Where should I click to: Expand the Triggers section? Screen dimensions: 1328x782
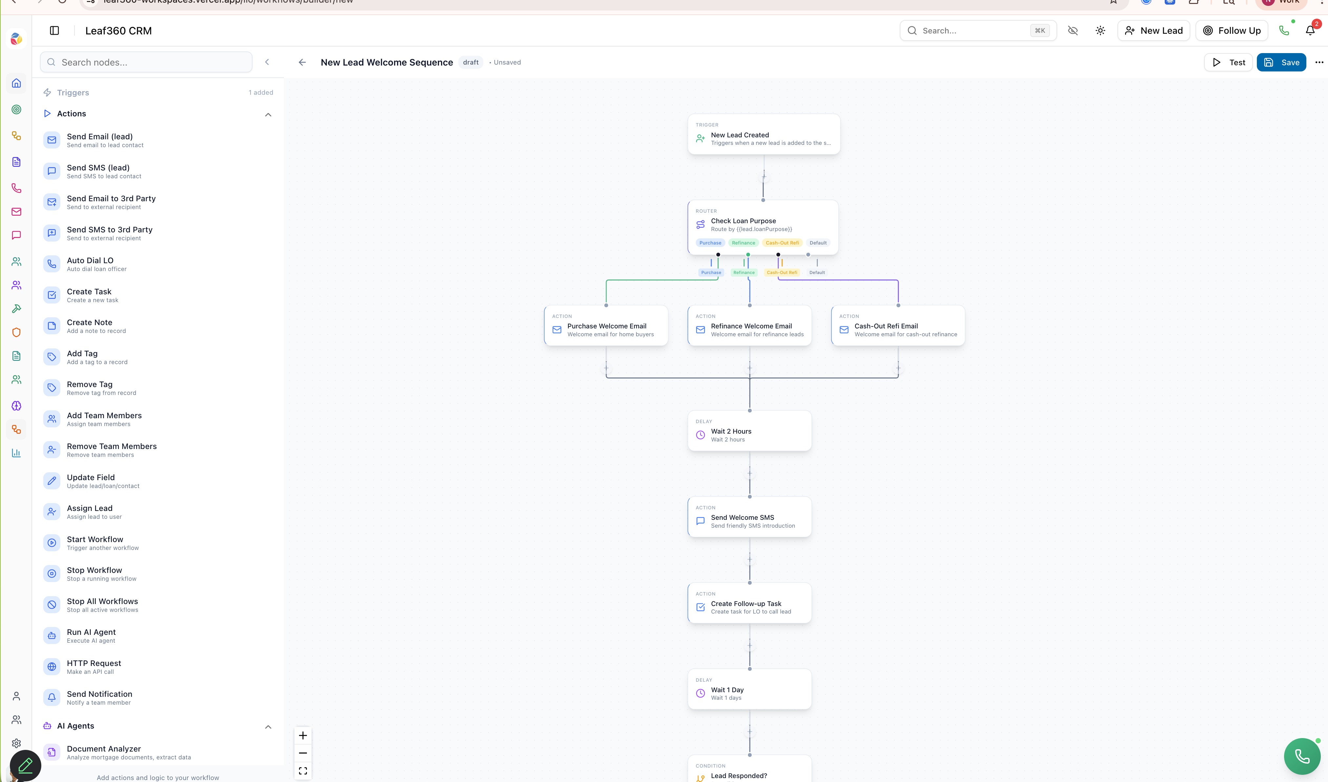coord(73,93)
